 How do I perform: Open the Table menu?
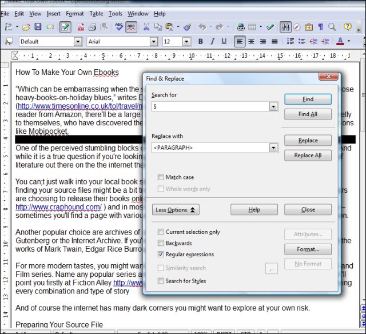coord(96,14)
